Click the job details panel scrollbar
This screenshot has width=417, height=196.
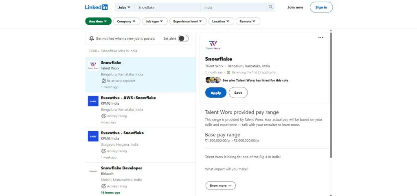coord(331,95)
